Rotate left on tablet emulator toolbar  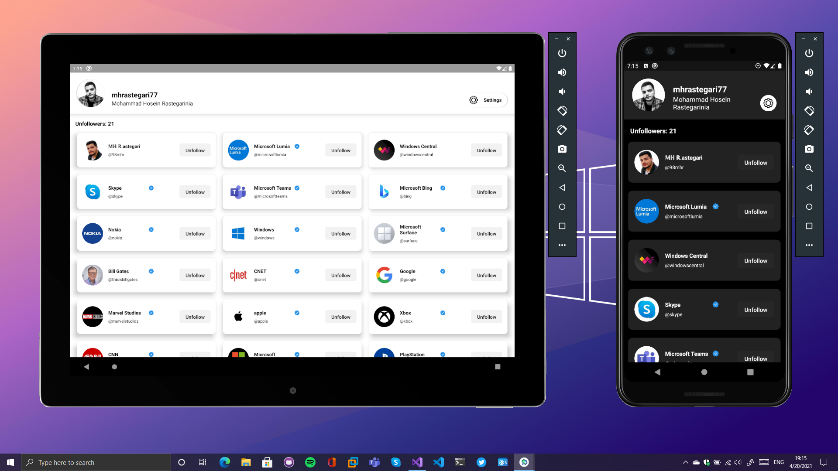562,111
